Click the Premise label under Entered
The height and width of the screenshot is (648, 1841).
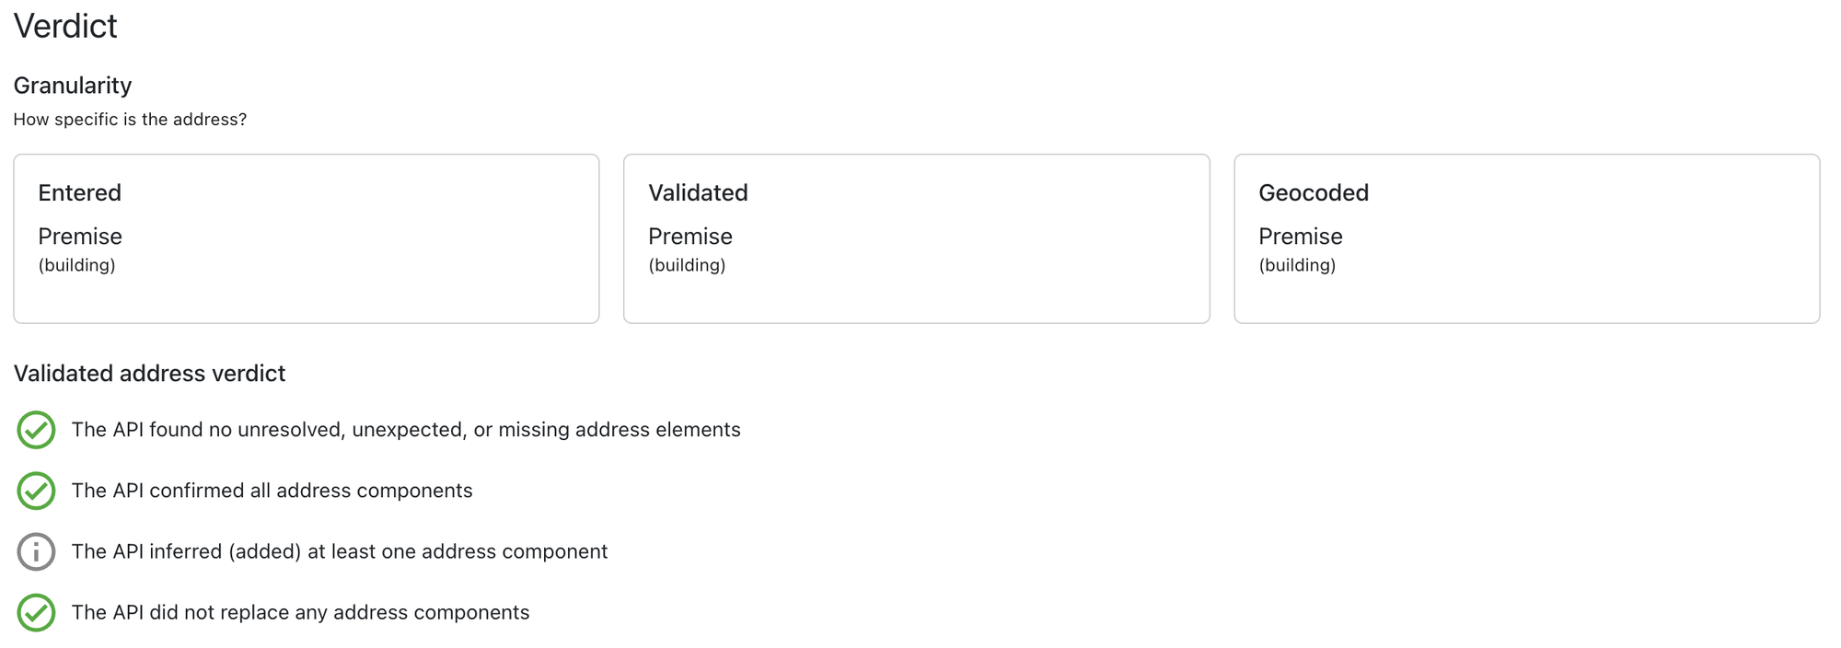click(x=80, y=236)
